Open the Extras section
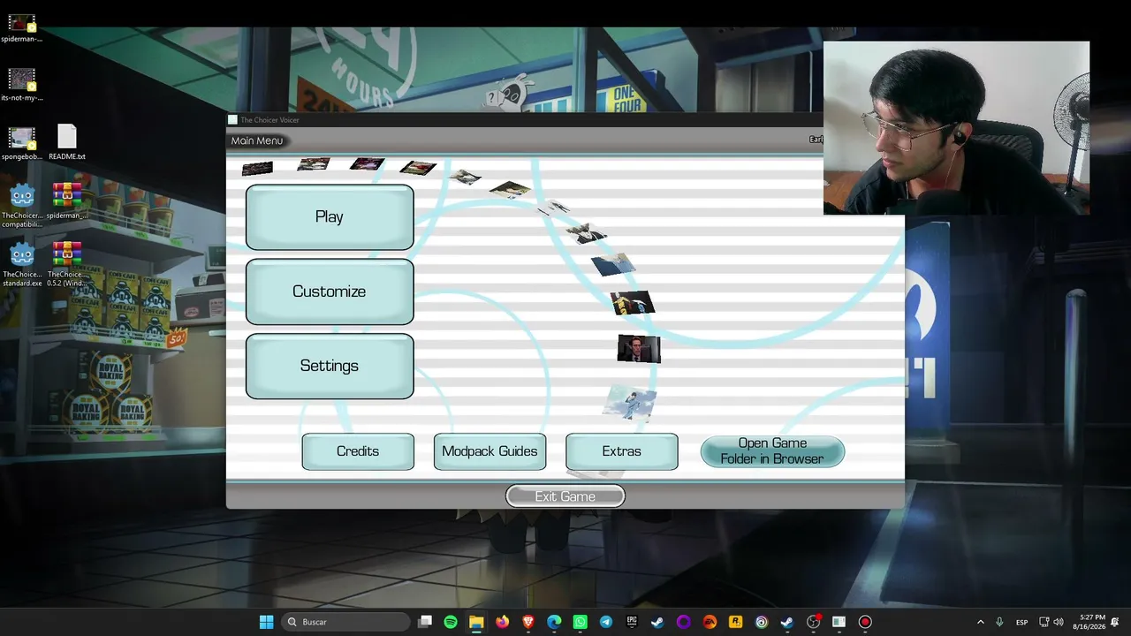This screenshot has height=636, width=1131. 622,451
